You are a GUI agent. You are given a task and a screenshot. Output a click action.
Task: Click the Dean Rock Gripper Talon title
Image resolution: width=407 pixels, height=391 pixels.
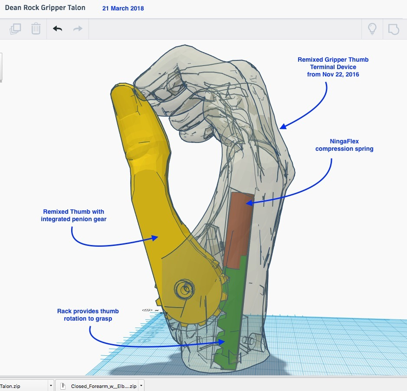[x=45, y=7]
